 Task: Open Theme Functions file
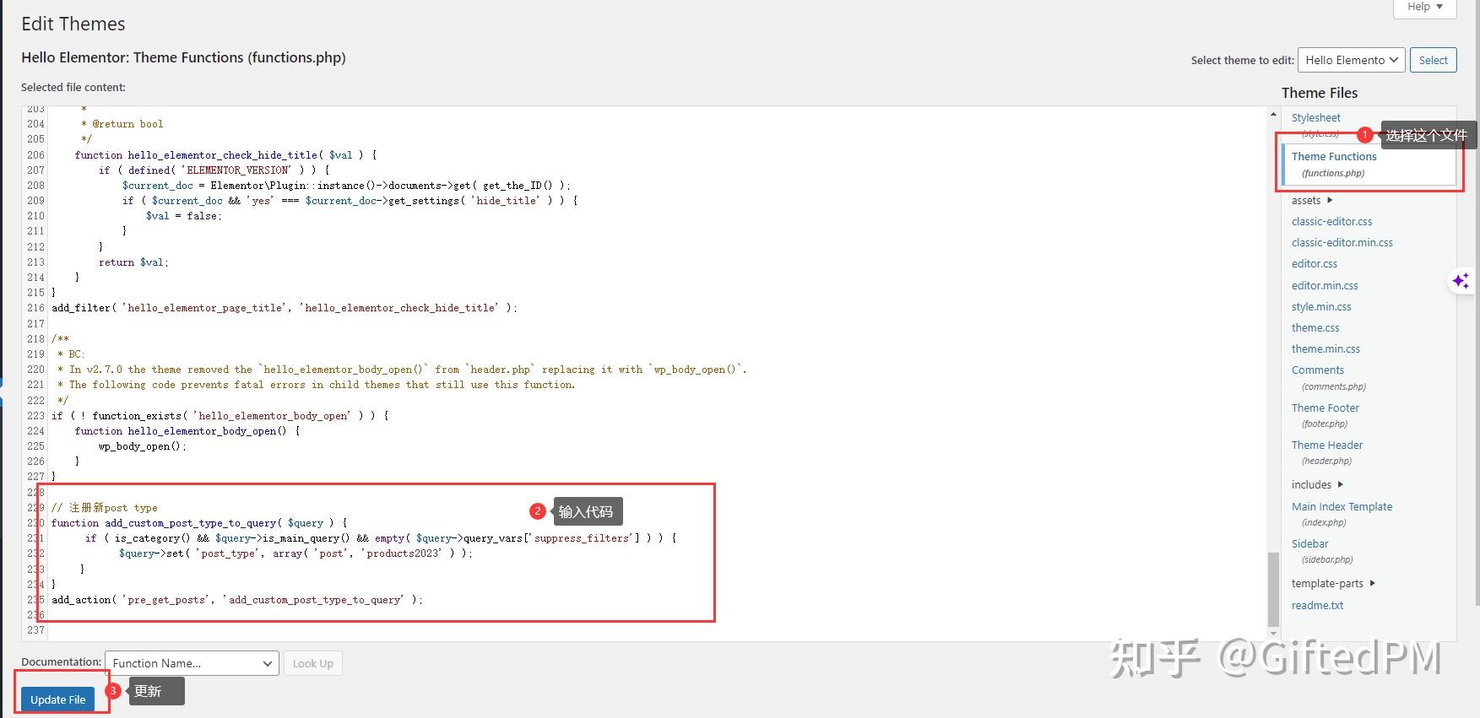point(1334,157)
